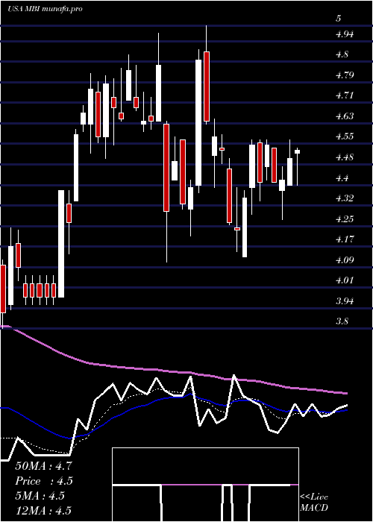Select the price axis label 4.8
The width and height of the screenshot is (373, 522).
click(342, 54)
